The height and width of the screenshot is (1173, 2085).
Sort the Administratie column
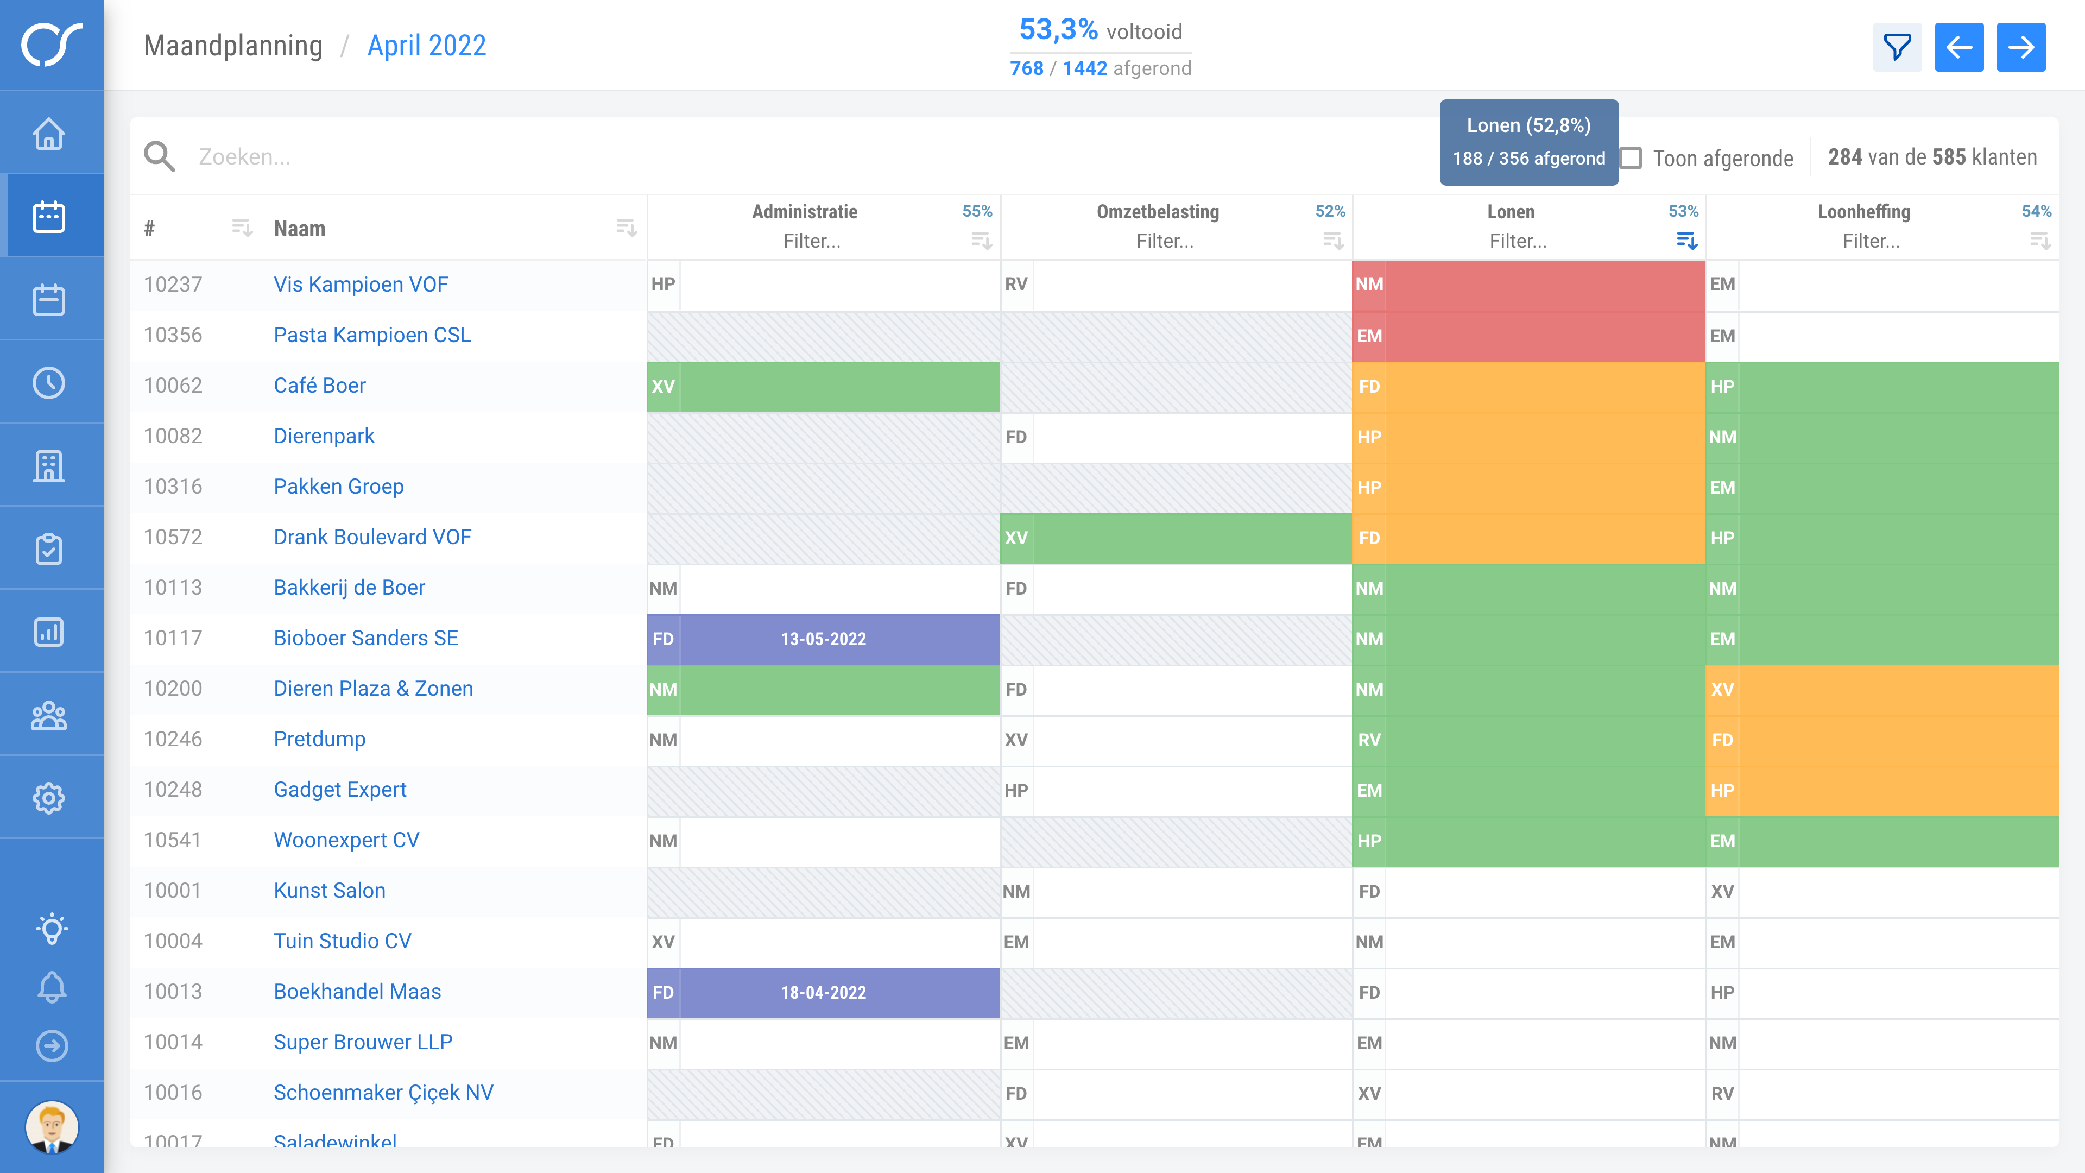[981, 241]
